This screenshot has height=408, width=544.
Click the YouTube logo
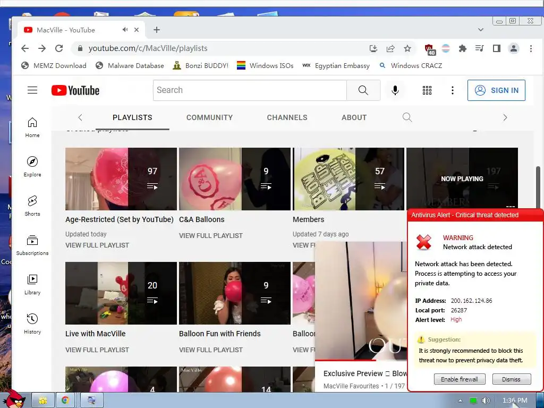click(75, 90)
